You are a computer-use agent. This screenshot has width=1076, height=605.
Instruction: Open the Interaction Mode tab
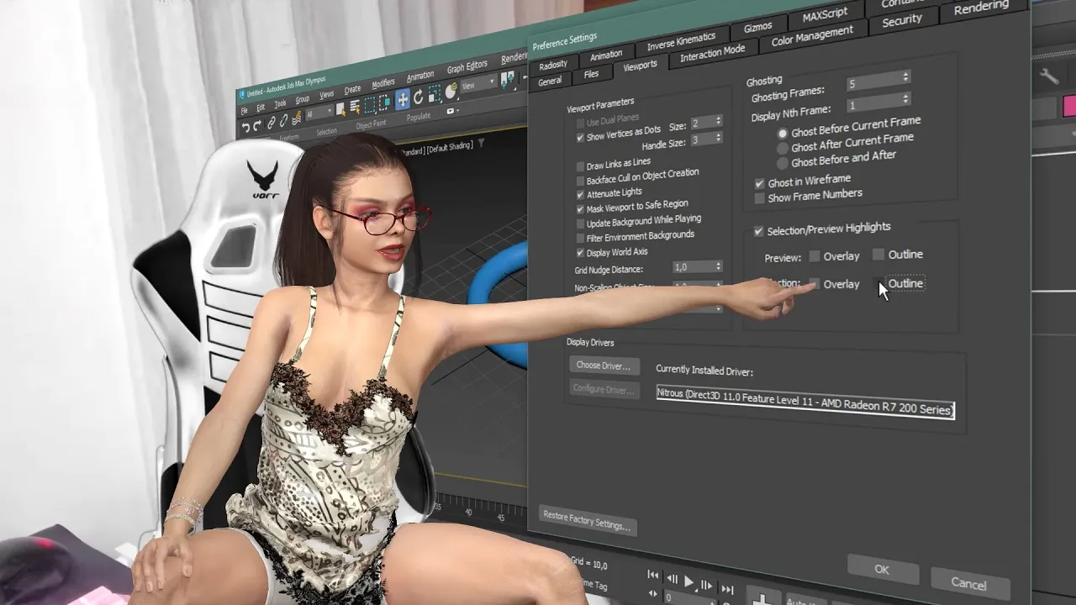coord(712,52)
